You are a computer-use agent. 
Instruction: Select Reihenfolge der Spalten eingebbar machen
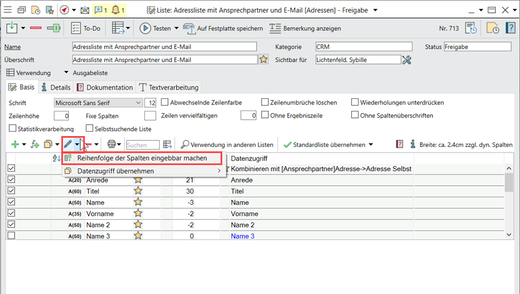[142, 158]
